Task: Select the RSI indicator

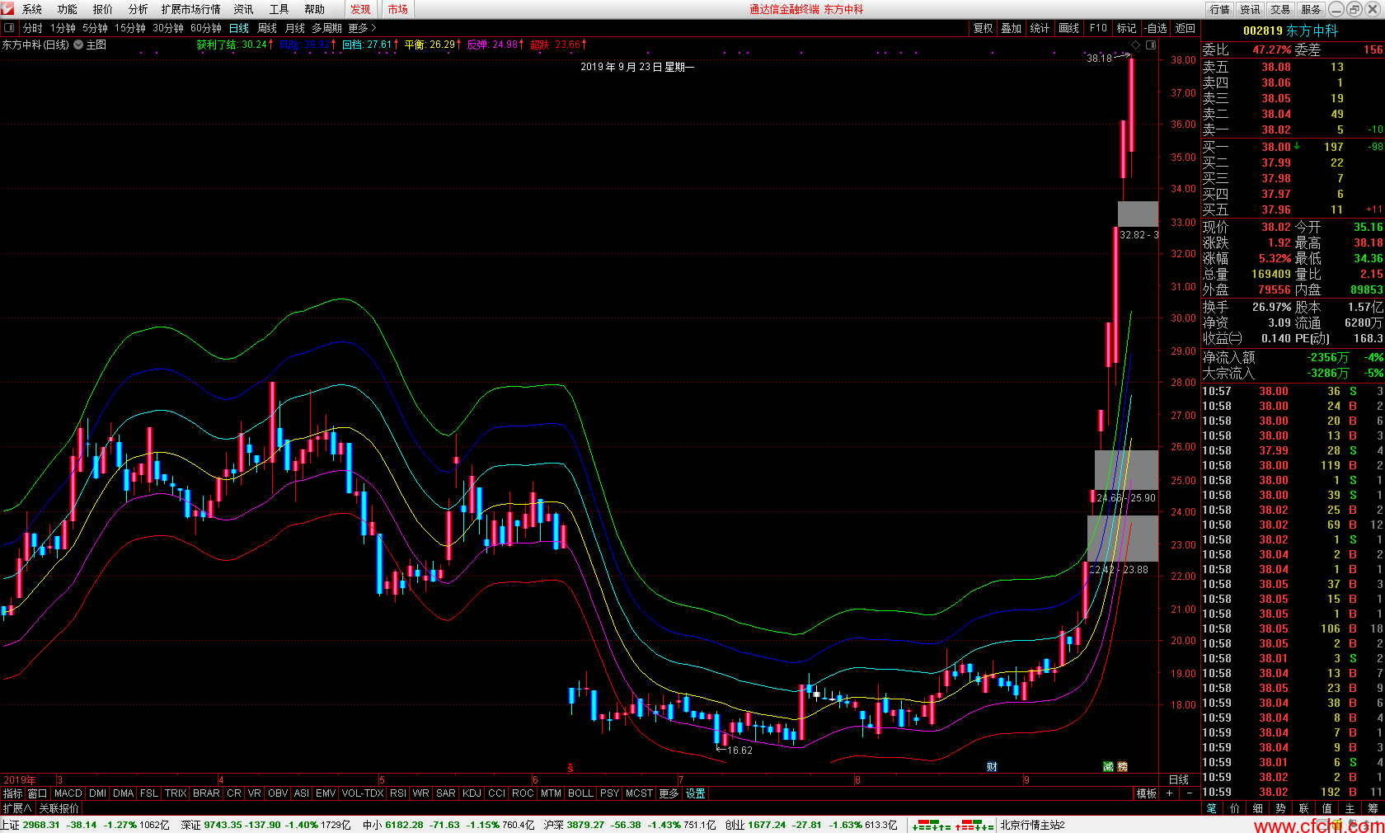Action: 398,793
